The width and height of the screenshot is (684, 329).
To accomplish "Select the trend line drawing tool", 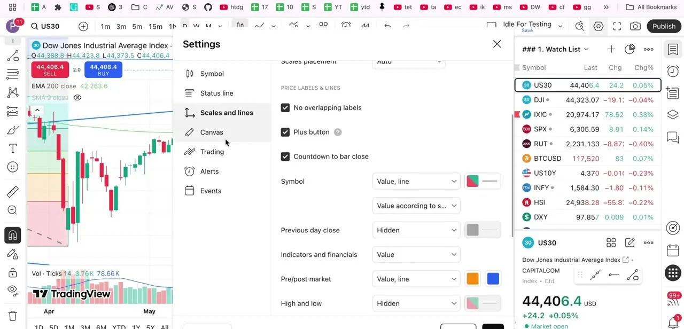I will pyautogui.click(x=13, y=57).
